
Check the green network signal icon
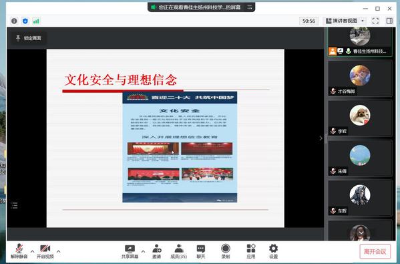click(x=36, y=21)
